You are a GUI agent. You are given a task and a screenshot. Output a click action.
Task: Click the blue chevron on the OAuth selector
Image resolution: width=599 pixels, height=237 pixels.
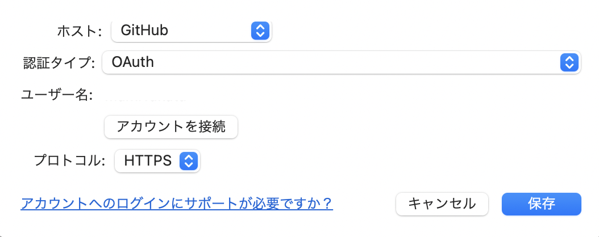pyautogui.click(x=569, y=62)
